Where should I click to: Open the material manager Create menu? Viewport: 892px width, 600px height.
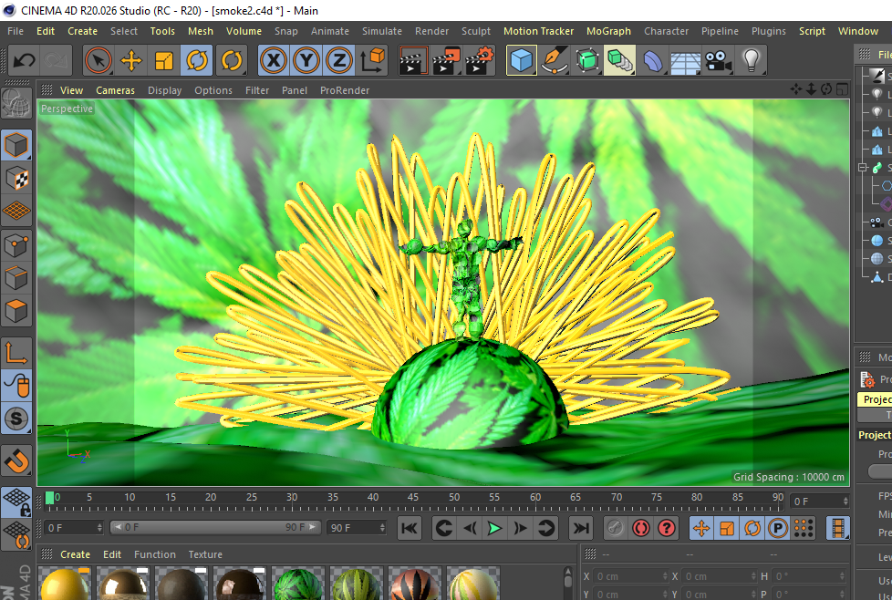point(75,554)
